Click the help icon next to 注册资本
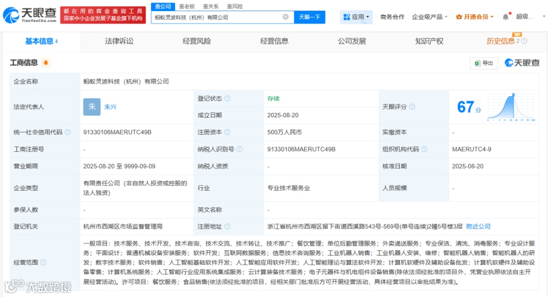Screen dimensions: 548x297 [x=227, y=132]
